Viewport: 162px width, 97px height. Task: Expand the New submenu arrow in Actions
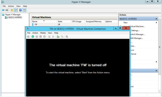156,22
